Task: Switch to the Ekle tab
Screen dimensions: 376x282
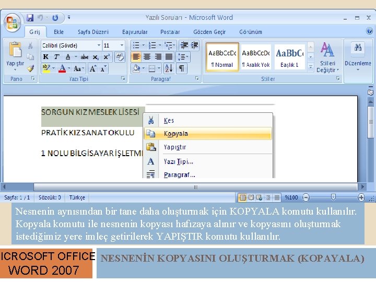Action: pyautogui.click(x=58, y=32)
